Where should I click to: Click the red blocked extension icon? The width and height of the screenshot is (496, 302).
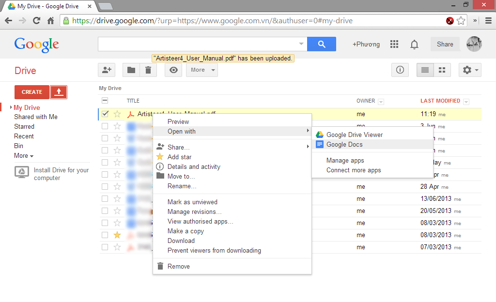click(x=449, y=21)
